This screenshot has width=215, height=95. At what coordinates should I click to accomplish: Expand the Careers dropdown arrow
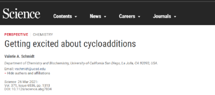[x=139, y=17]
